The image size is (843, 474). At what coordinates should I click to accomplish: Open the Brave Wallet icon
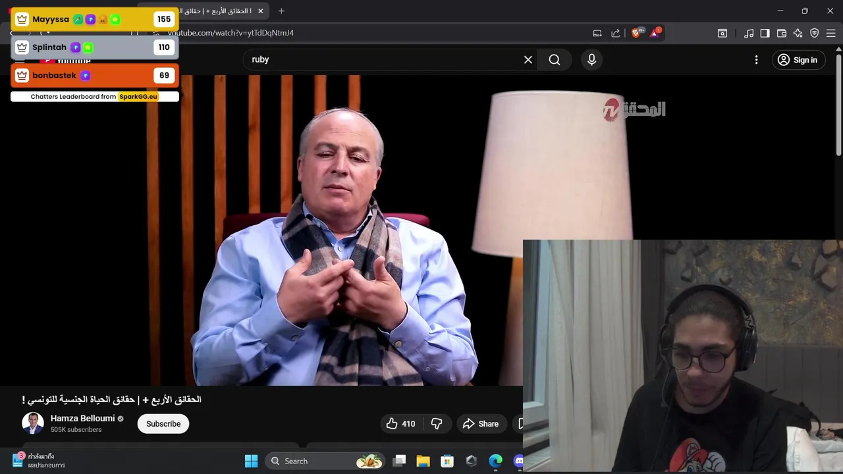click(782, 33)
